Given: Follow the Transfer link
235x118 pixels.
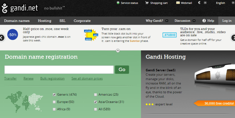Looking at the screenshot, I should pyautogui.click(x=10, y=79).
